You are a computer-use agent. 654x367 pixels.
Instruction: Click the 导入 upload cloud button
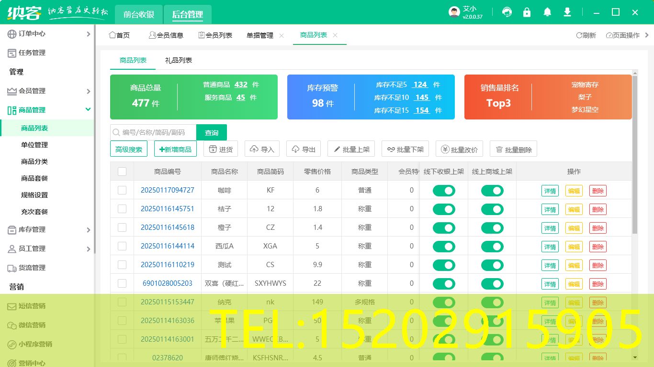point(262,149)
